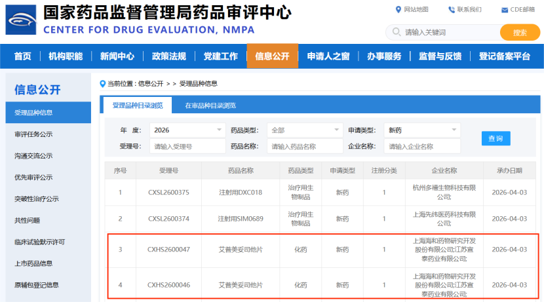The image size is (544, 302).
Task: Open the 申请类型 新药 dropdown
Action: tap(422, 130)
